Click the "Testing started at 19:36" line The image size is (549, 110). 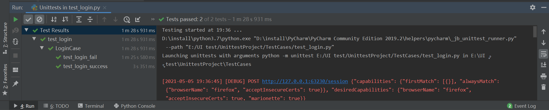[202, 30]
